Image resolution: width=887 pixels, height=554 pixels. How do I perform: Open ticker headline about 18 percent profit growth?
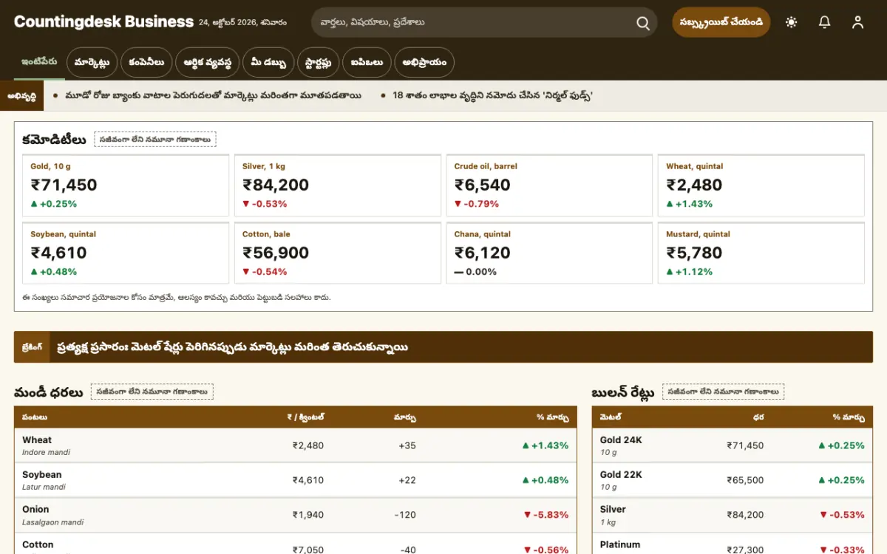coord(492,96)
